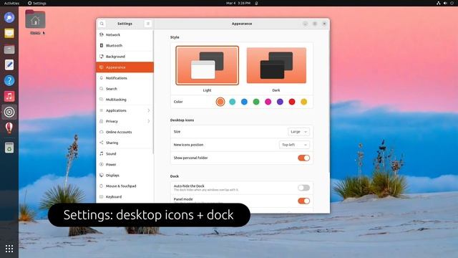Open the Help app in dock

tap(9, 80)
